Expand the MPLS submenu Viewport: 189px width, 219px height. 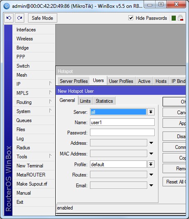pos(34,93)
